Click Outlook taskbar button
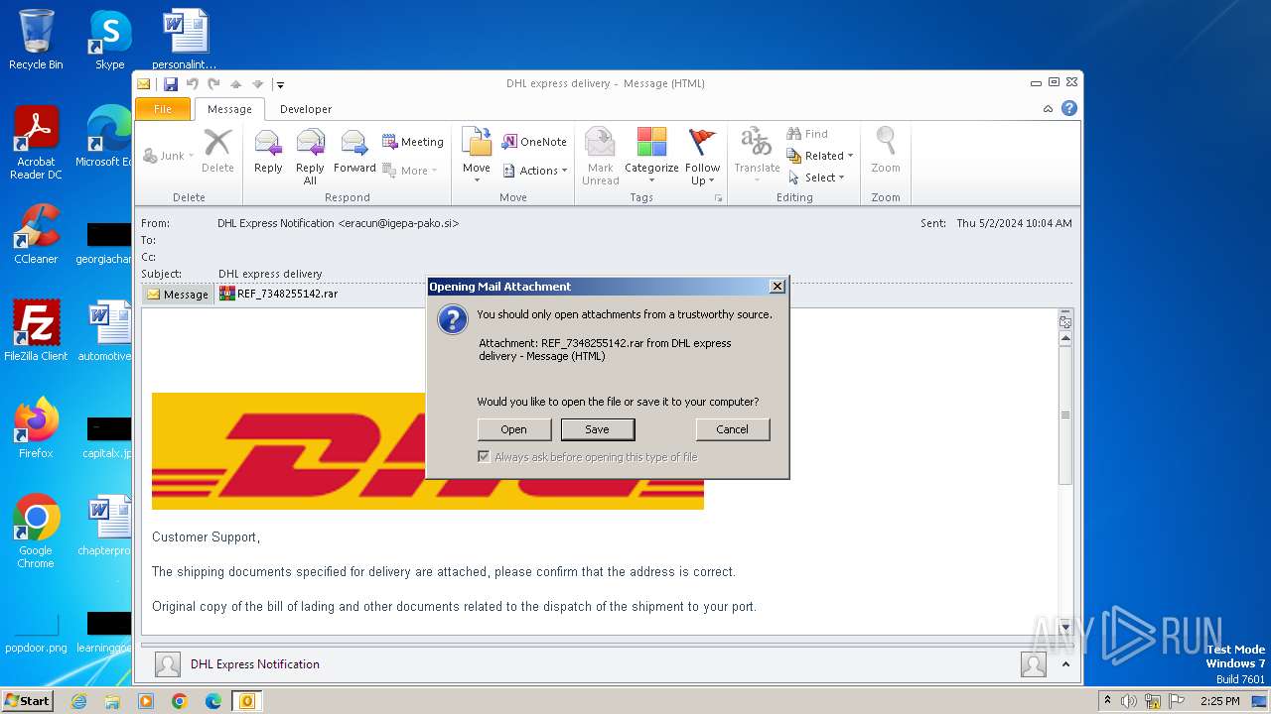The image size is (1271, 714). point(246,701)
